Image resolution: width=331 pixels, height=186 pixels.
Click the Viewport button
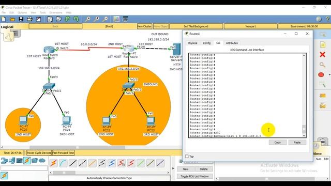(x=250, y=26)
